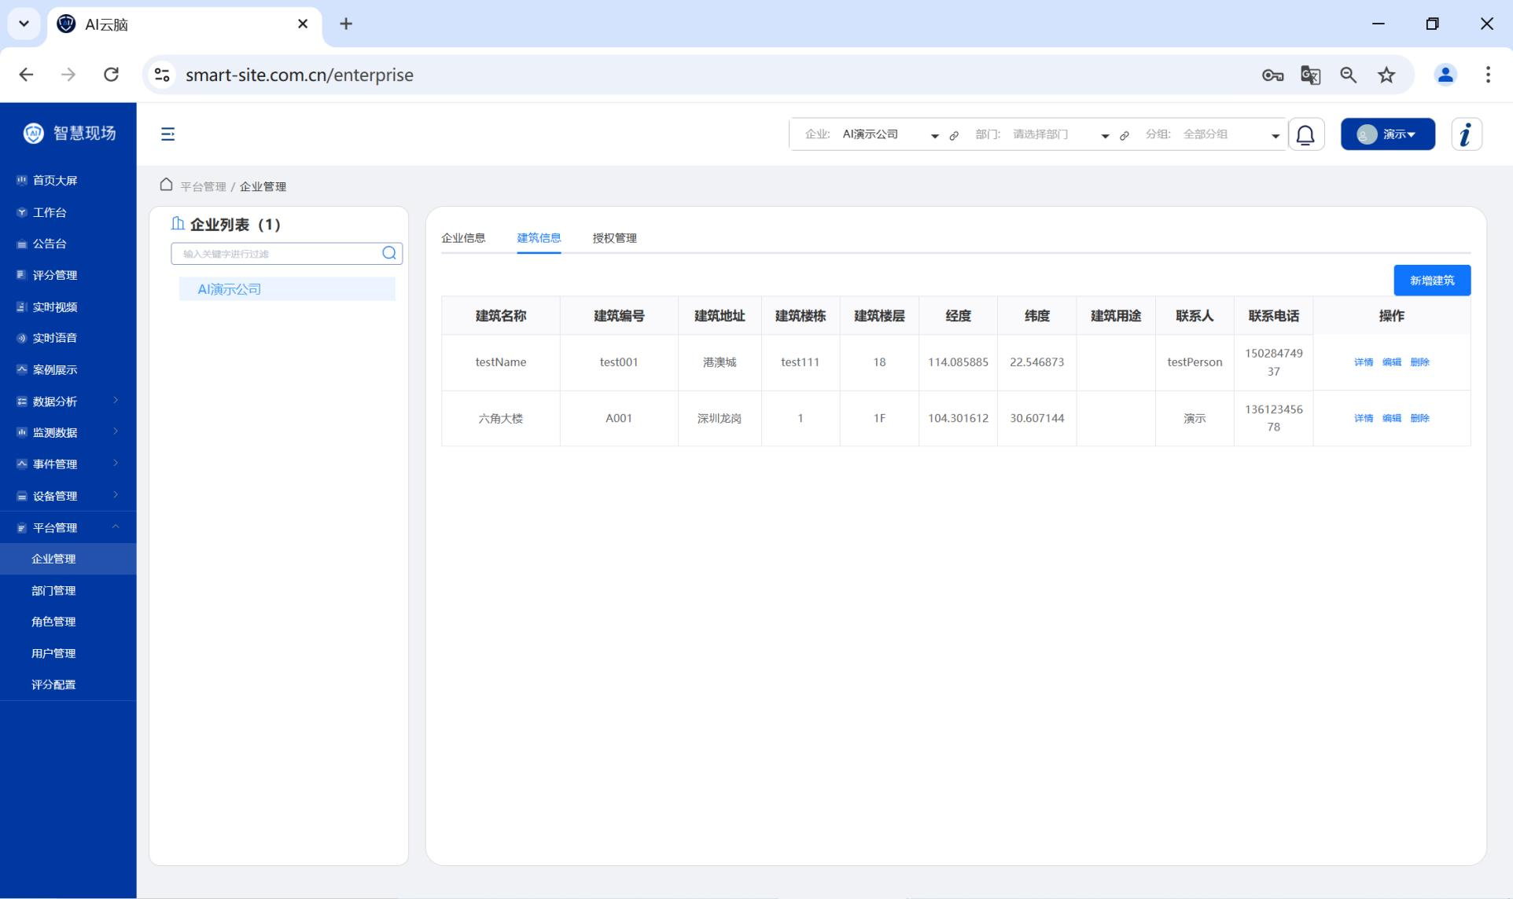Screen dimensions: 1513x899
Task: Click the test001 building code cell
Action: point(619,362)
